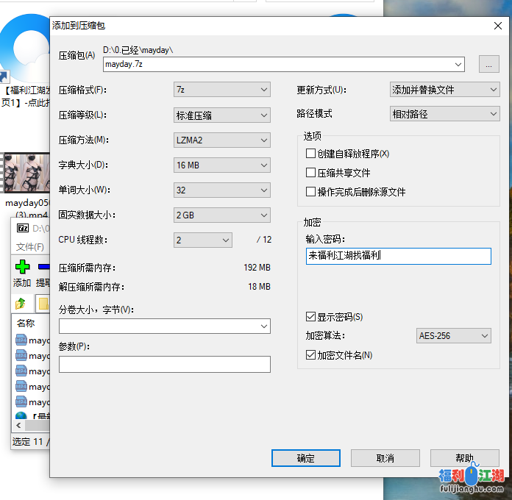Click into the 输入密码 field
Image resolution: width=512 pixels, height=500 pixels.
tap(398, 256)
